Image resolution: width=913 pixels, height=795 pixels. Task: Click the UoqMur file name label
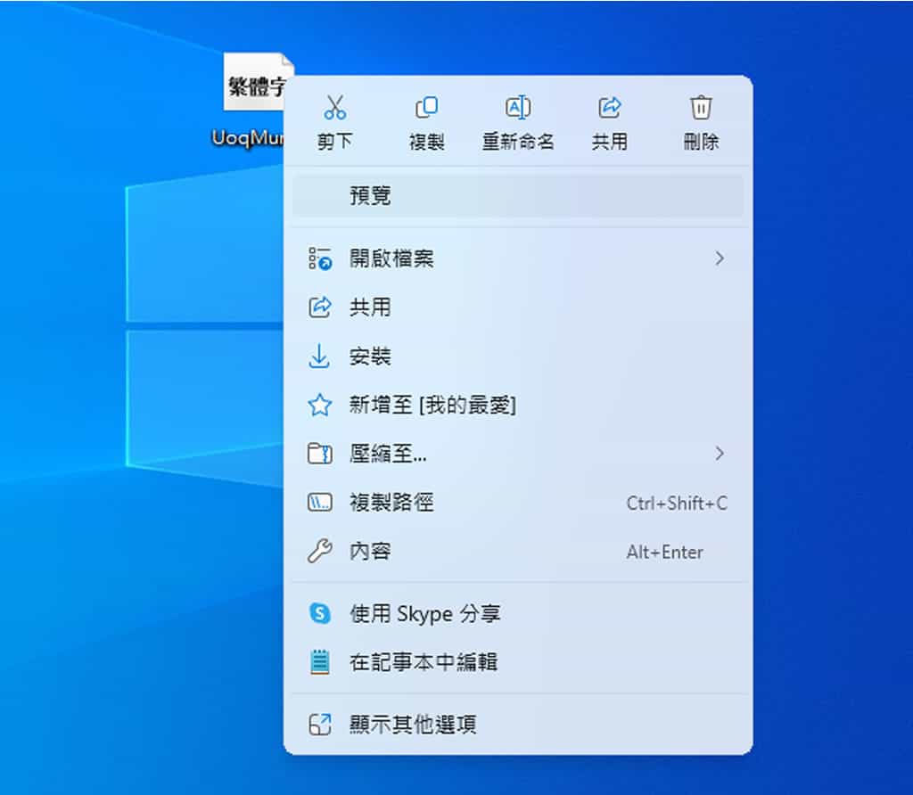pos(248,138)
